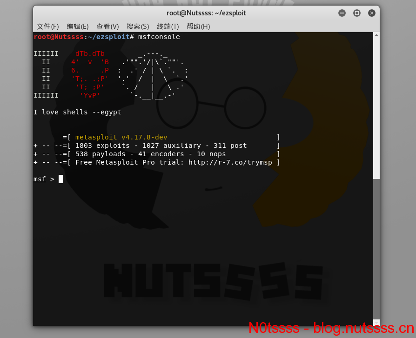Click the root@Nutssss prompt text
This screenshot has width=416, height=338.
coord(59,37)
